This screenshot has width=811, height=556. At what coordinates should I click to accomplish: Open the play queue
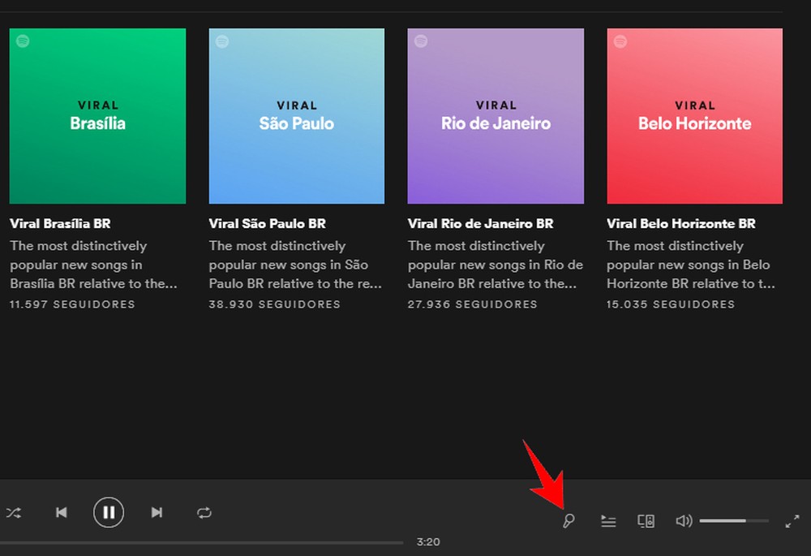tap(608, 520)
